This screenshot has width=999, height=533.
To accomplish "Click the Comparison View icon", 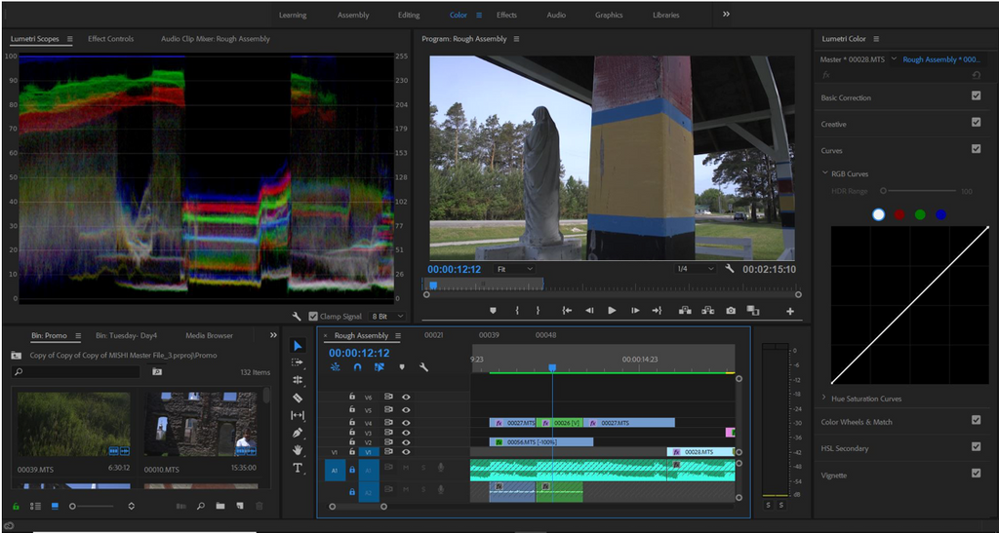I will [x=752, y=311].
